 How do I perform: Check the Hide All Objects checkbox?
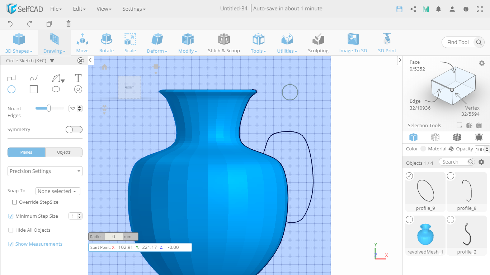[x=11, y=230]
